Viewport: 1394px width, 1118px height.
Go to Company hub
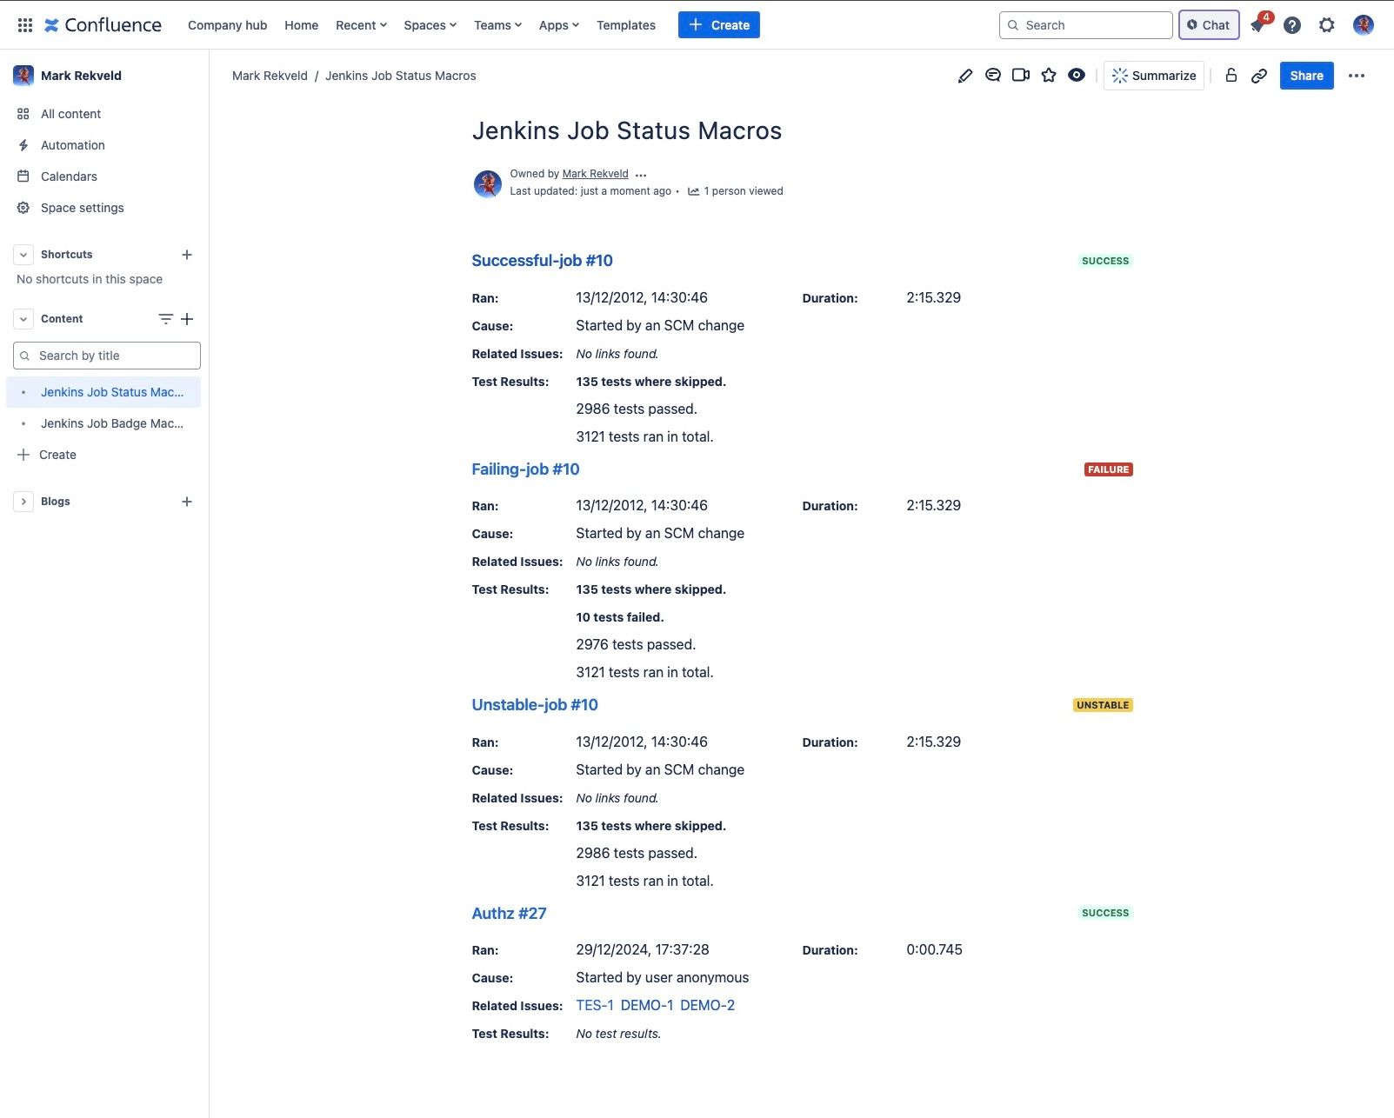[x=228, y=25]
